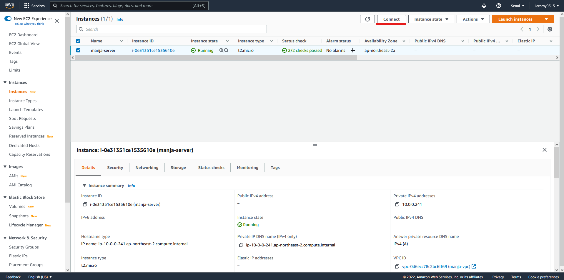This screenshot has height=280, width=564.
Task: Switch to the Security tab
Action: [115, 168]
